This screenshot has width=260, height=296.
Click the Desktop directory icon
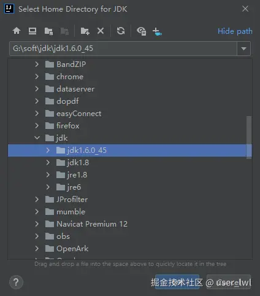click(32, 31)
